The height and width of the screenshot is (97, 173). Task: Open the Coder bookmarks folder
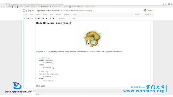pos(66,7)
